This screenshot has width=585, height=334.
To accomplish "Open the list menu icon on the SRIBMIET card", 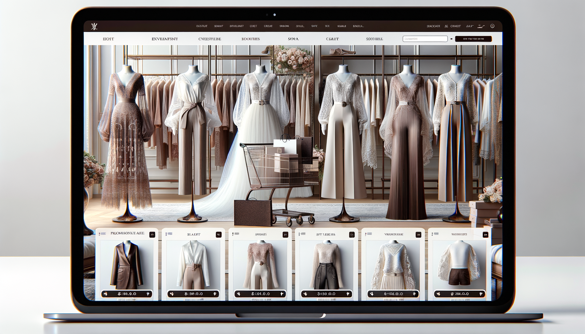I will pos(235,234).
